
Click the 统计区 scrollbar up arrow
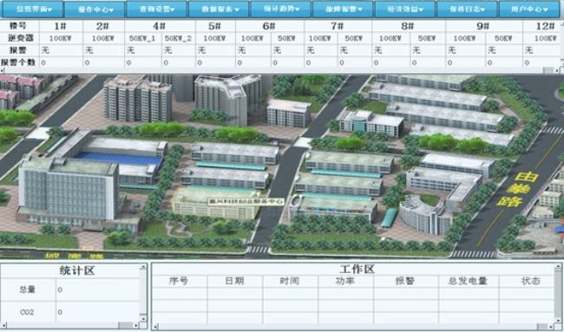143,267
